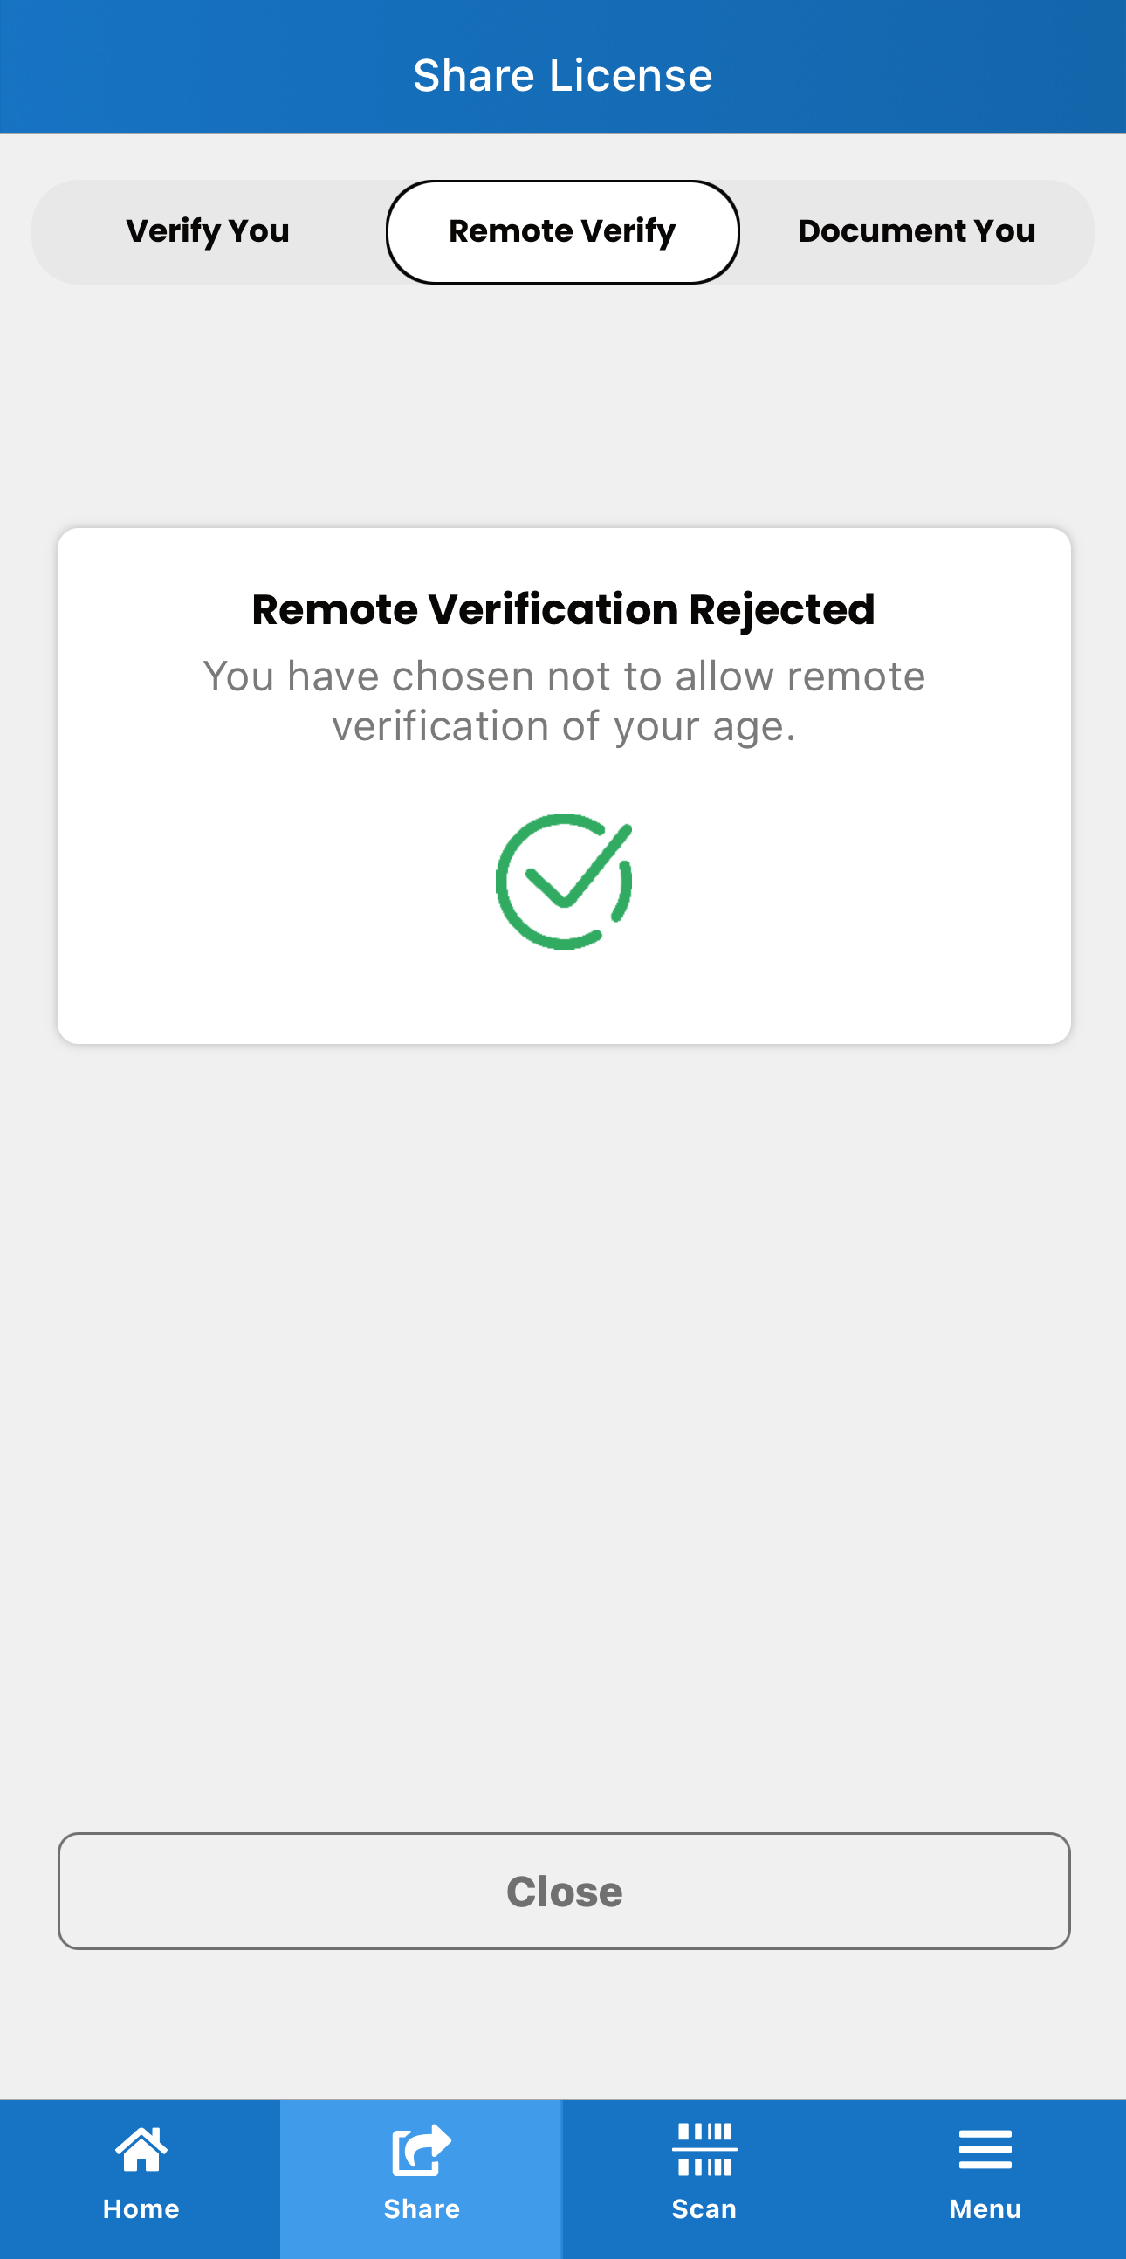Click the word 'License' in the header

click(x=630, y=75)
